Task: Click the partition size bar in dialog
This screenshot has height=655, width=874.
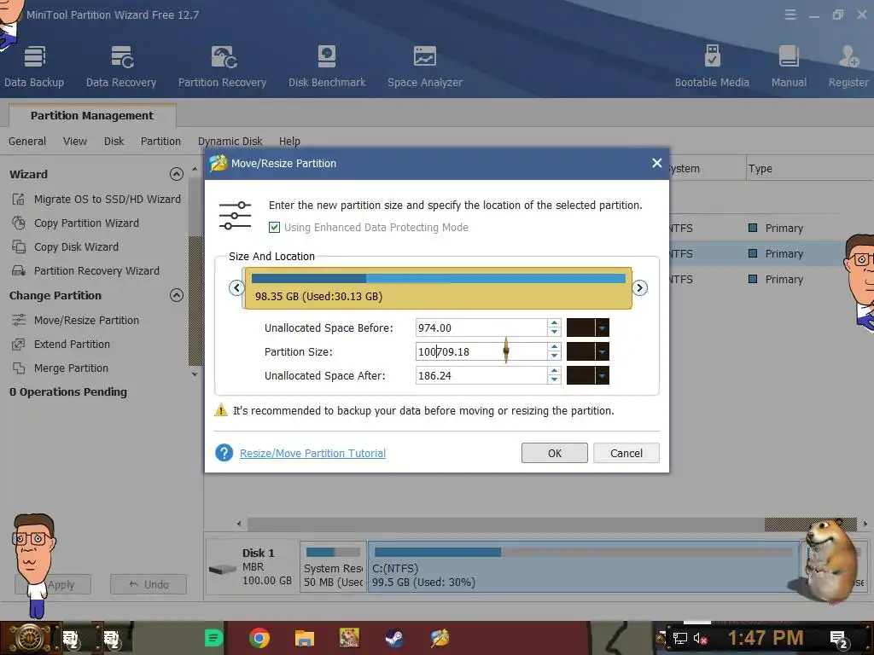Action: point(438,288)
